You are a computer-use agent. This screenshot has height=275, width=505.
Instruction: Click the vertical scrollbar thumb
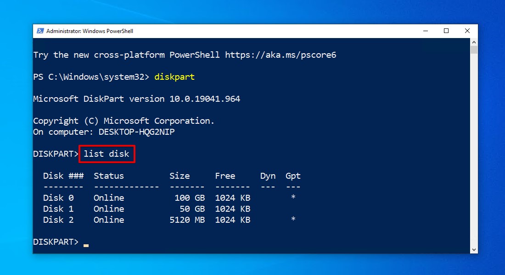474,50
